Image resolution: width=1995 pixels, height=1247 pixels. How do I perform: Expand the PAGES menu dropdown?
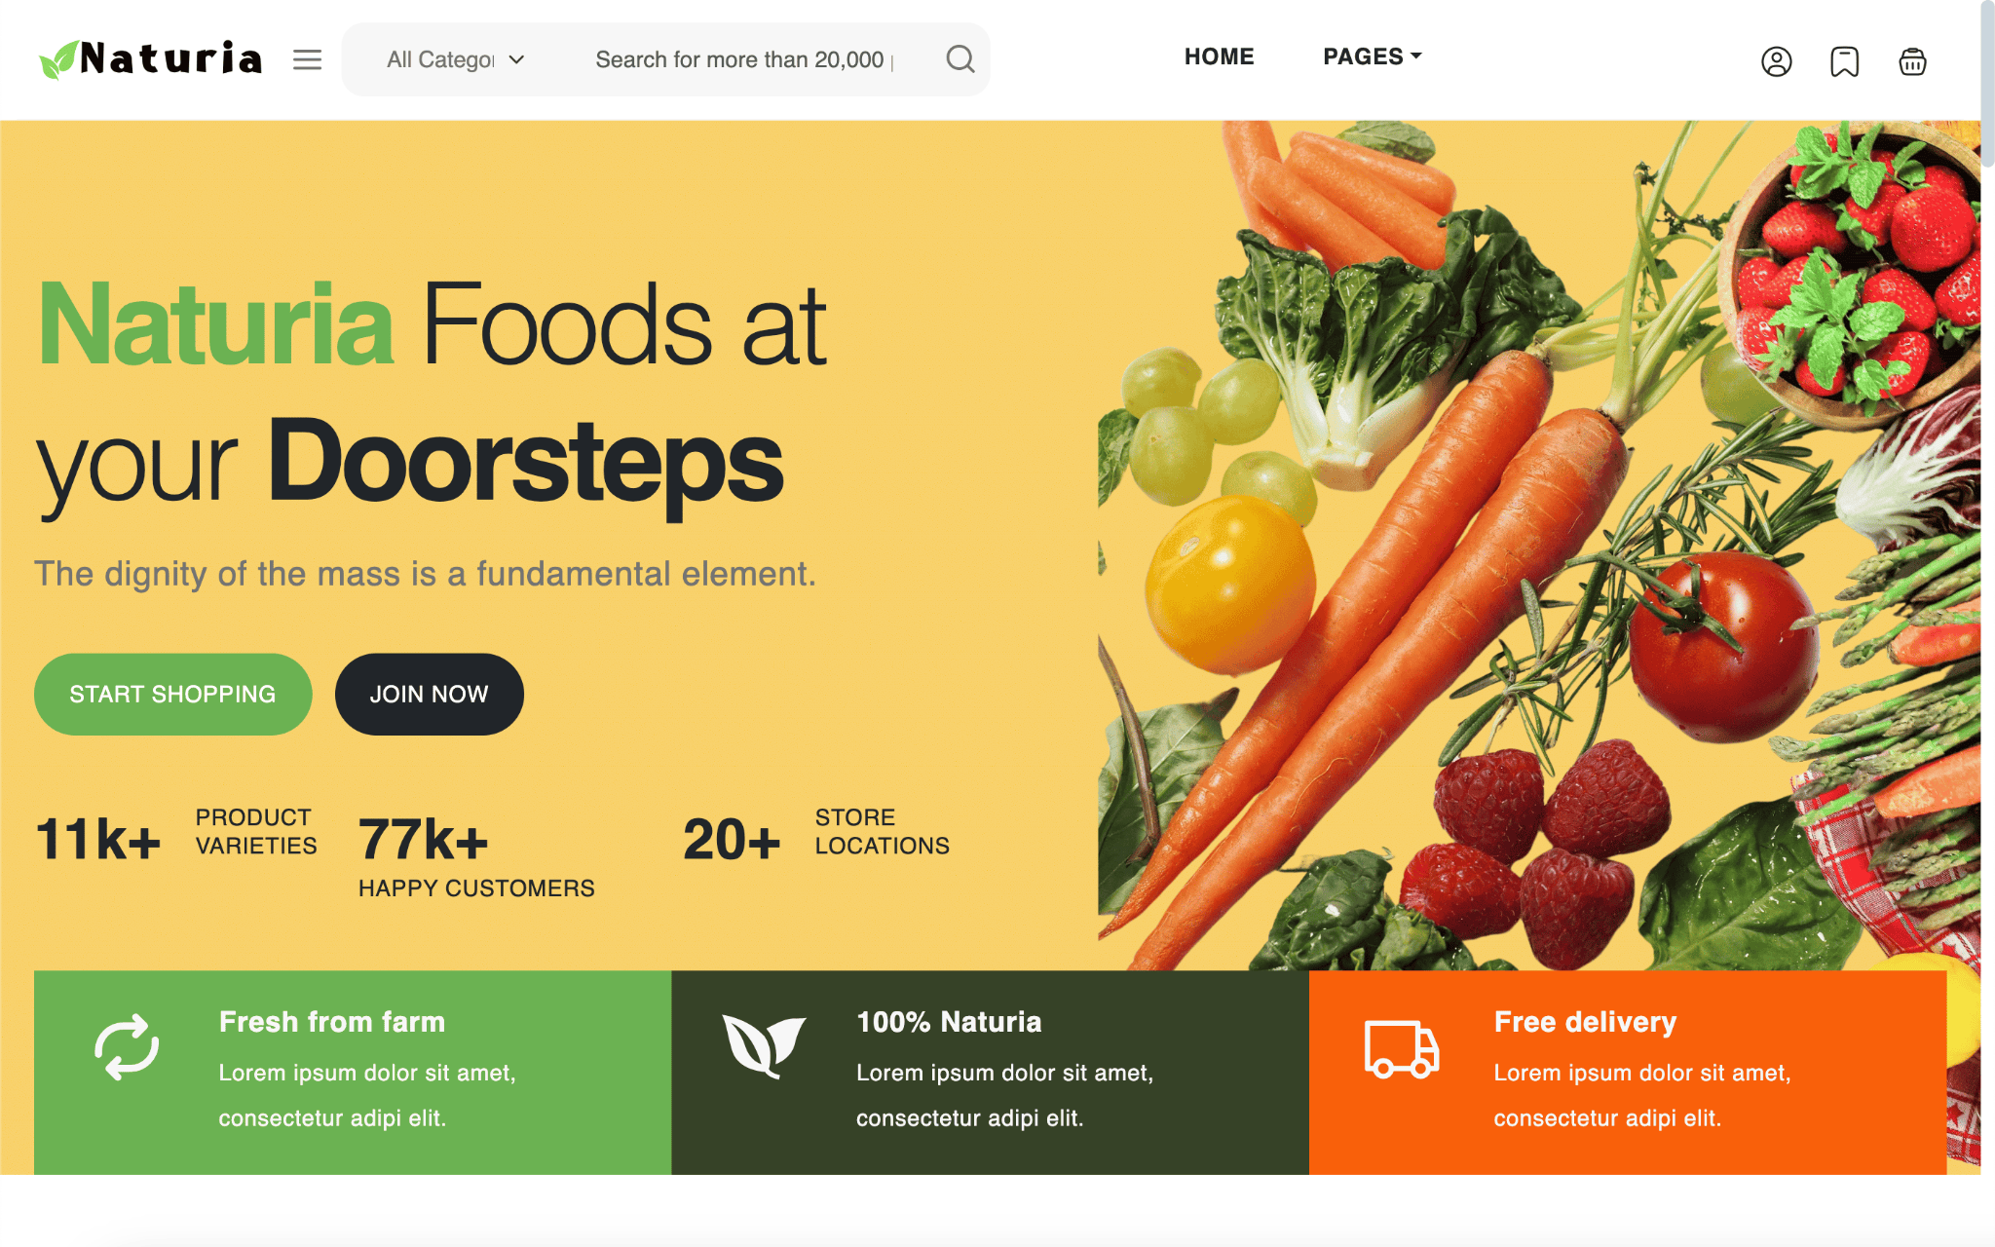click(x=1372, y=57)
